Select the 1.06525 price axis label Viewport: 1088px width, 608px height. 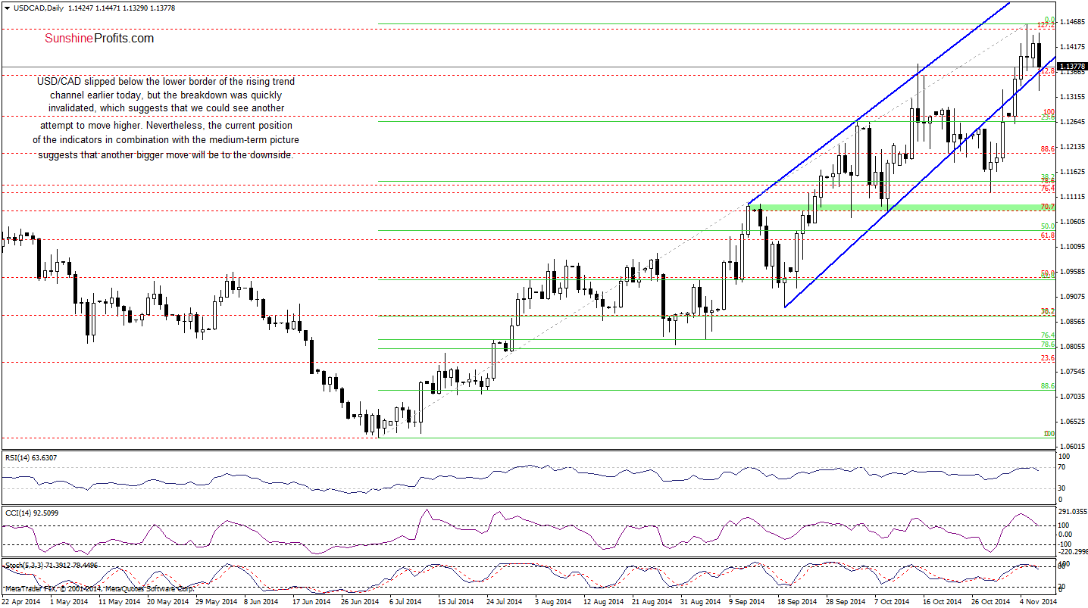[1073, 422]
